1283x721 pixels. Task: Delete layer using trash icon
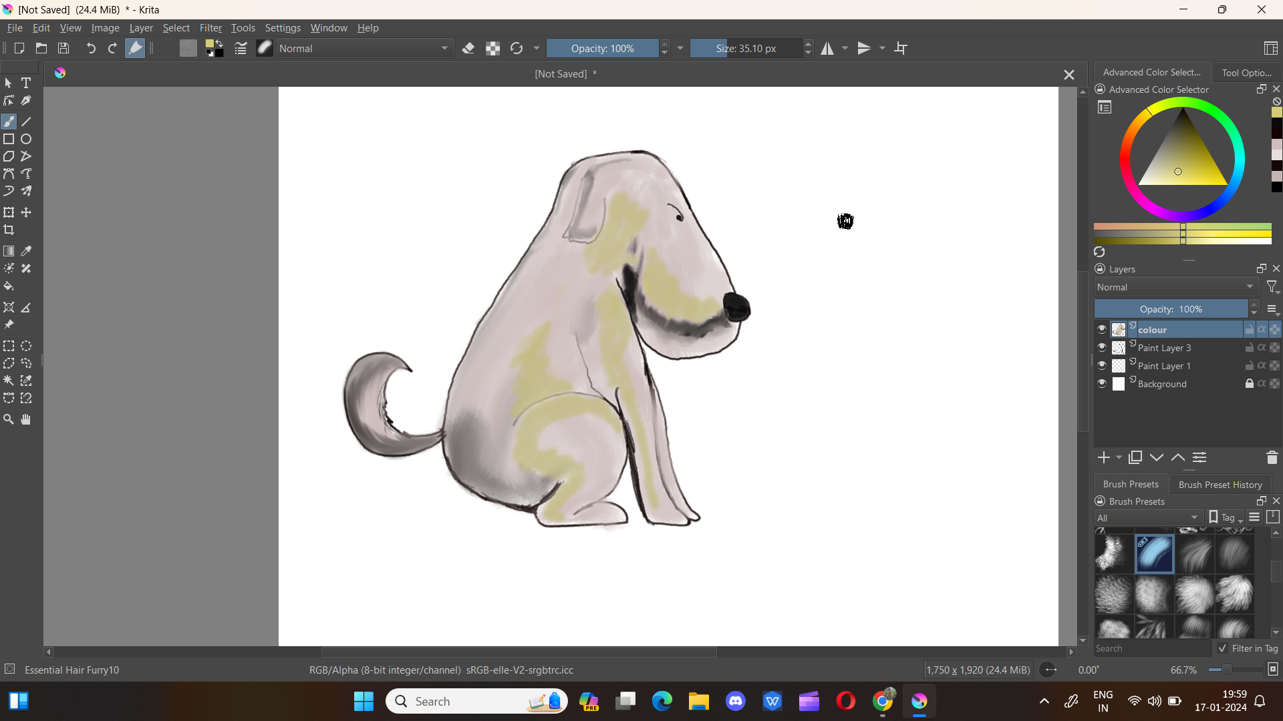(x=1272, y=457)
